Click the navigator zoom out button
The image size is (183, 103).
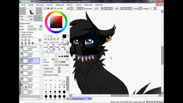coord(35,17)
